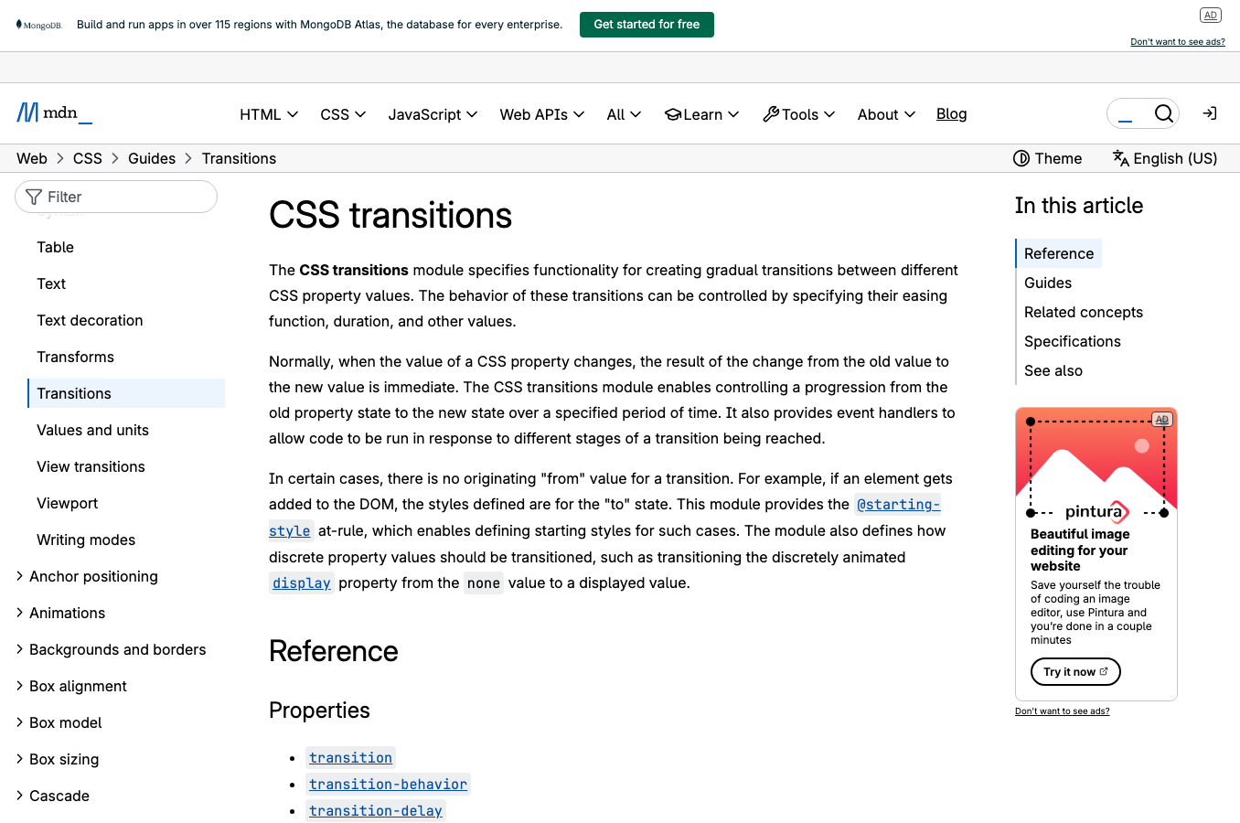Image resolution: width=1240 pixels, height=823 pixels.
Task: Open the English (US) language selector
Action: pyautogui.click(x=1164, y=158)
